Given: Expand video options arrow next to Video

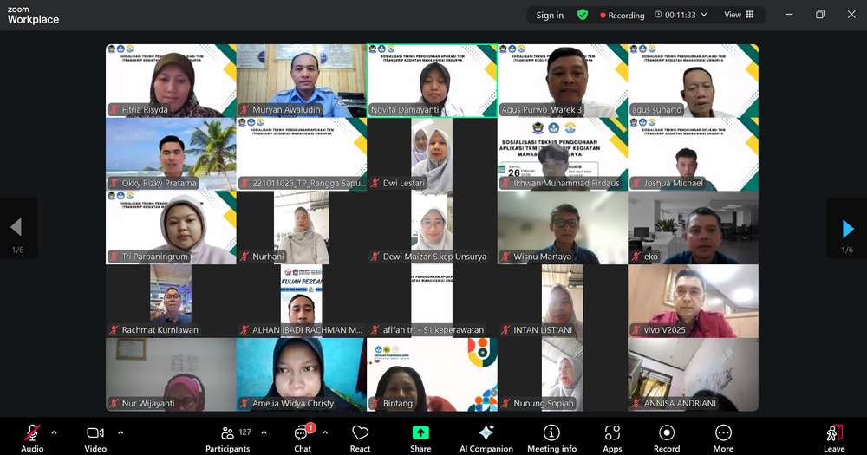Looking at the screenshot, I should tap(120, 432).
